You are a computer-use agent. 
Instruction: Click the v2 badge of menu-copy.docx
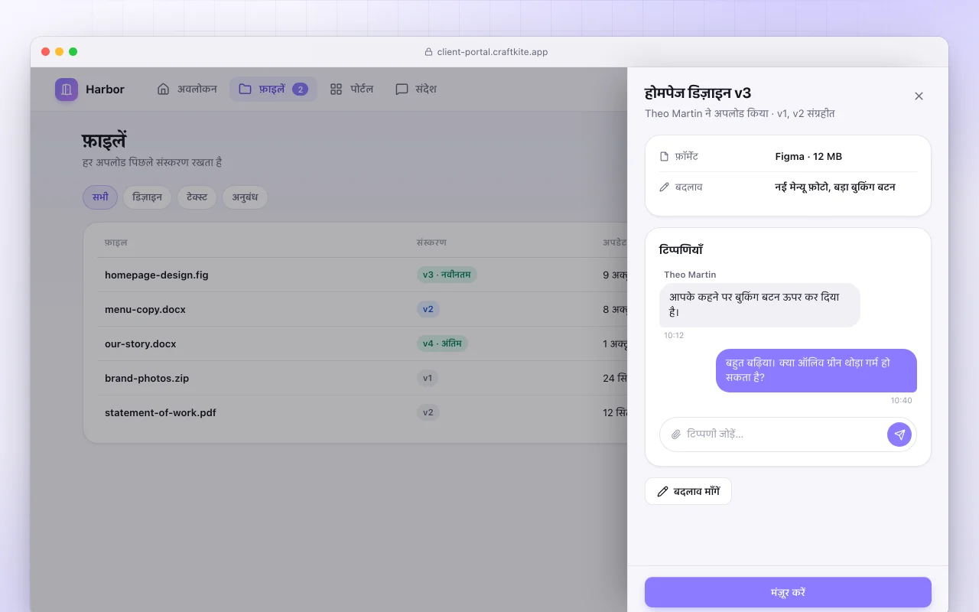coord(428,309)
